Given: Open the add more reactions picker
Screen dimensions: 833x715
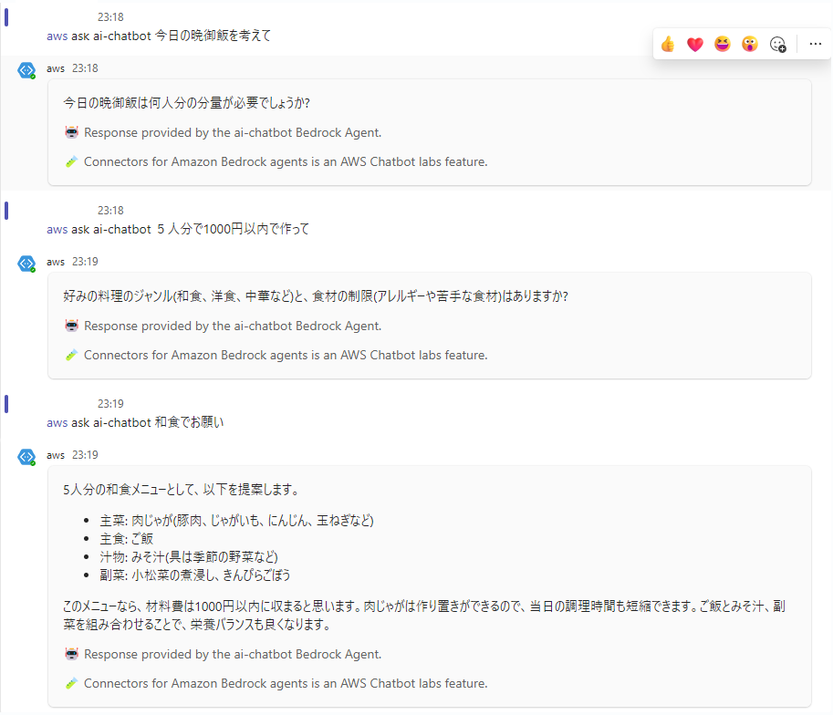Looking at the screenshot, I should [x=777, y=44].
